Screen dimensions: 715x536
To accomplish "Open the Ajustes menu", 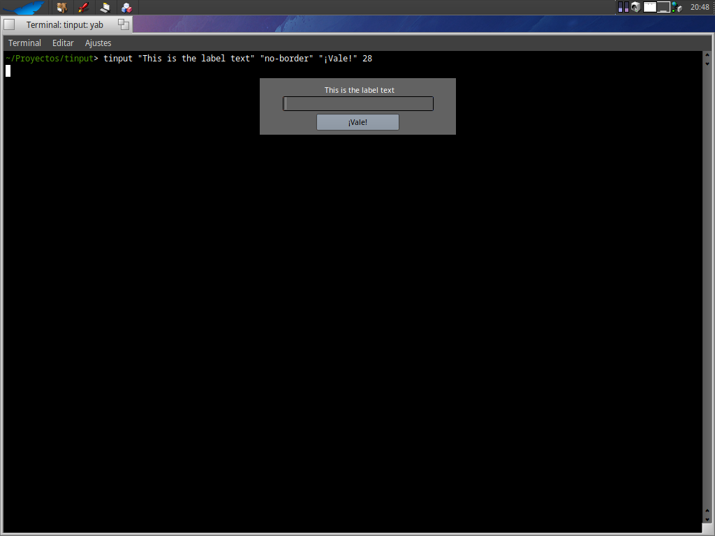I will pos(98,43).
